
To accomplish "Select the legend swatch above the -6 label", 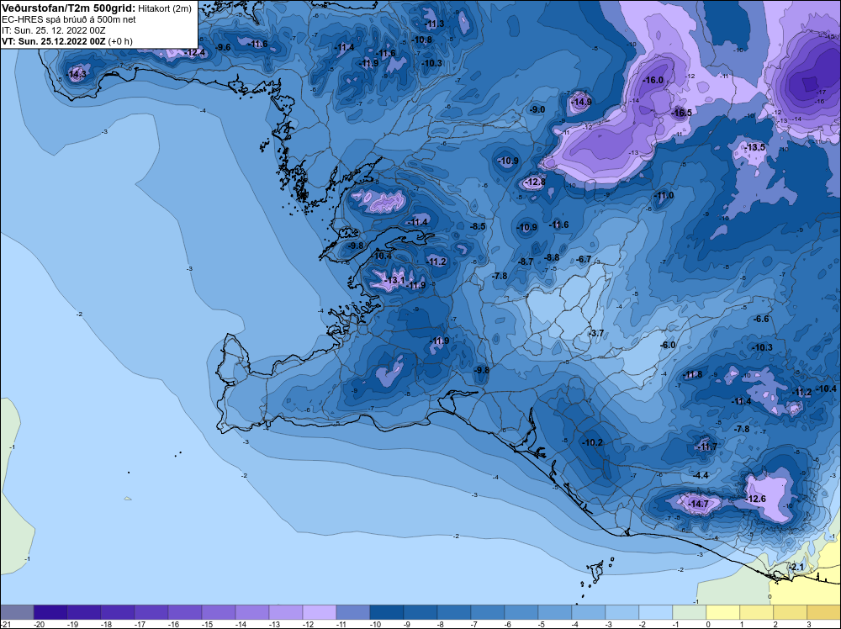I will pos(521,612).
